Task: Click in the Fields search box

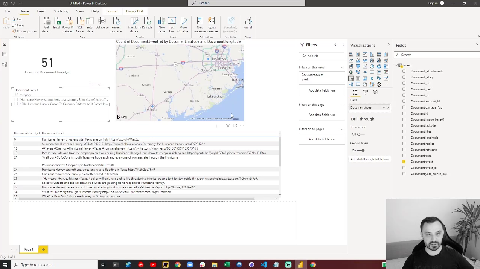Action: (x=437, y=55)
